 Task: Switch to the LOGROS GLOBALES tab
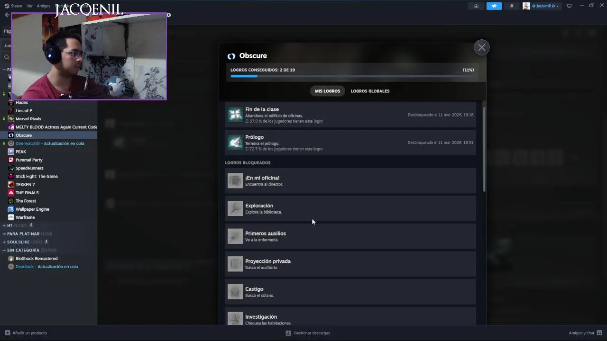pyautogui.click(x=370, y=91)
